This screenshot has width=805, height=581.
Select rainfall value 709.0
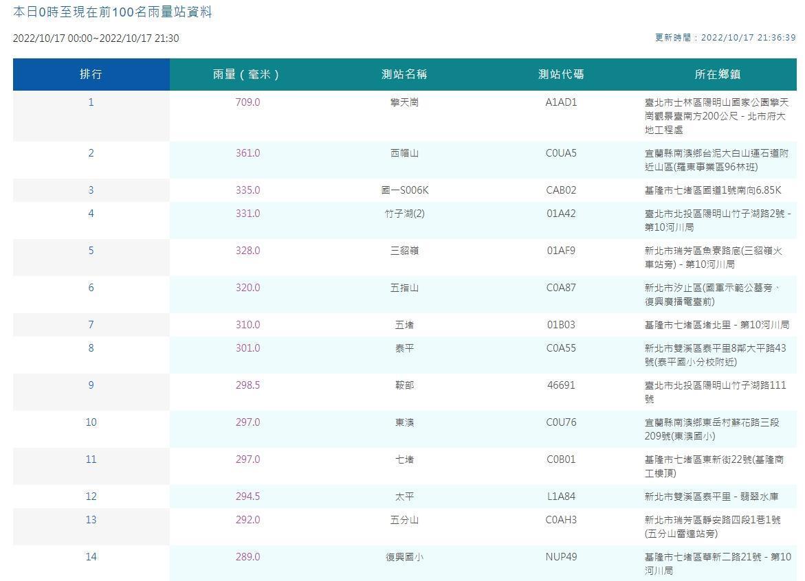(248, 102)
